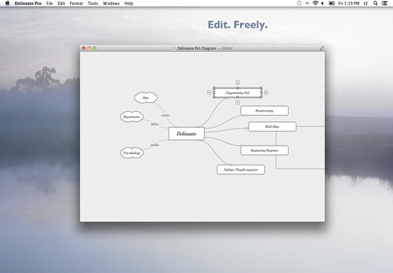Click the document icon in the window title
This screenshot has height=273, width=393.
click(x=175, y=48)
